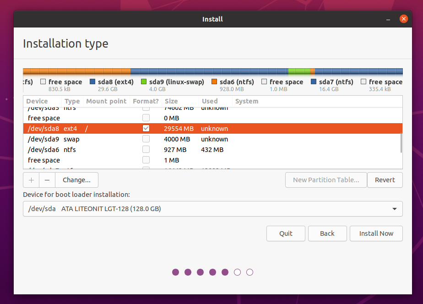Click the minus remove partition button
423x304 pixels.
[47, 180]
